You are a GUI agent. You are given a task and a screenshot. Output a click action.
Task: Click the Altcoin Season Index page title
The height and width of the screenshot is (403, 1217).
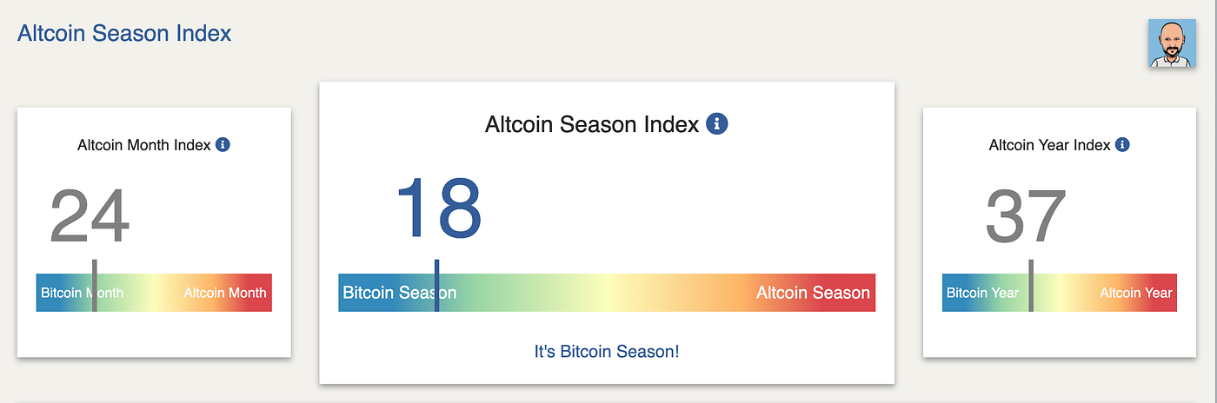124,34
